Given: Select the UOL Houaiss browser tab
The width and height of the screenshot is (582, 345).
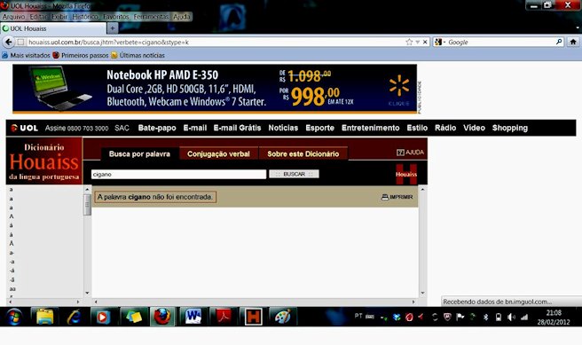Looking at the screenshot, I should [x=53, y=28].
